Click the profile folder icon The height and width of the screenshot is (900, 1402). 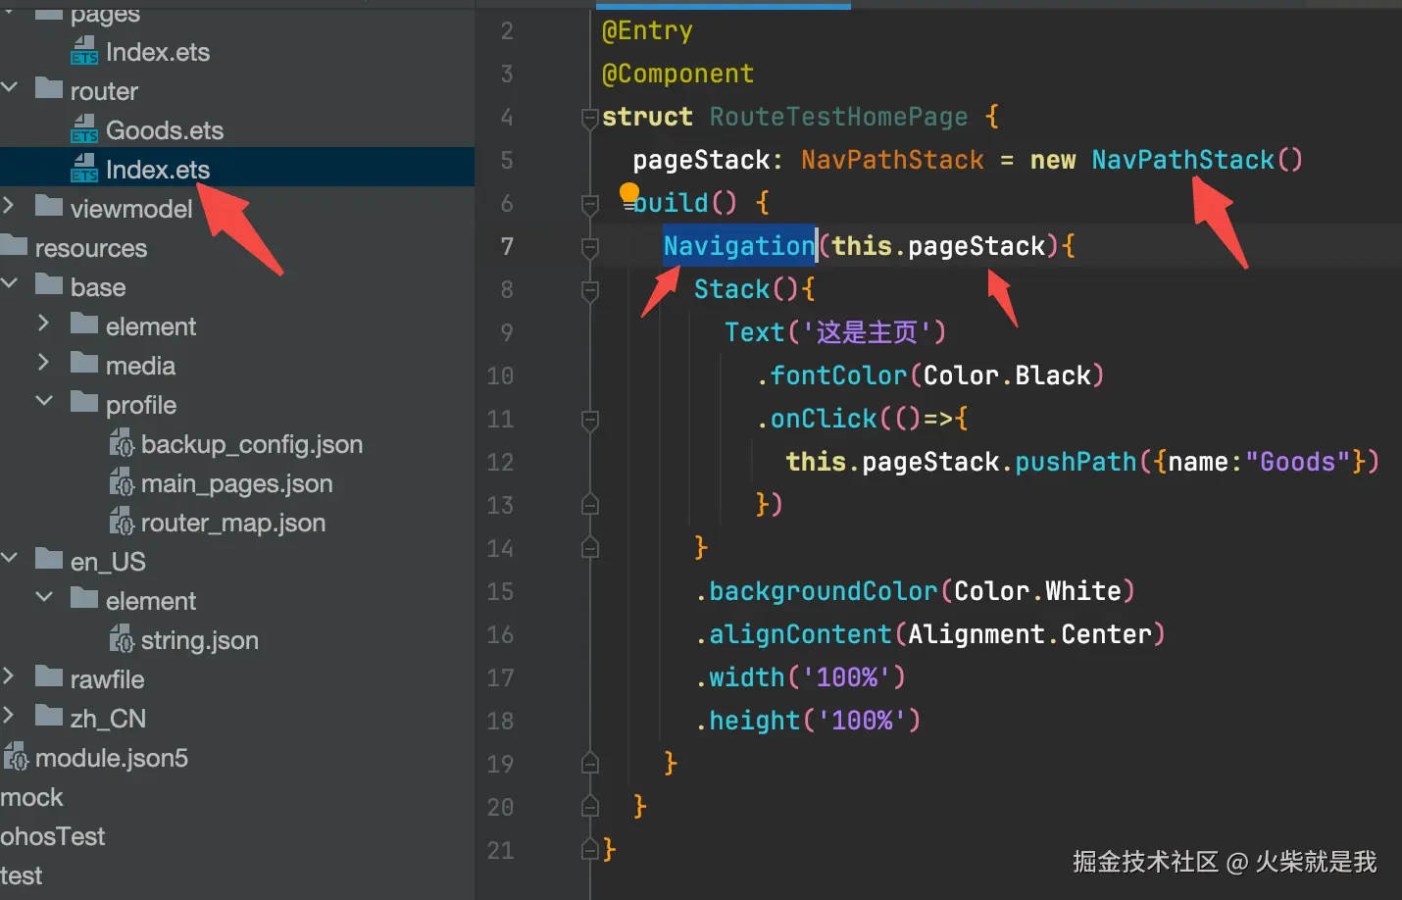click(84, 402)
